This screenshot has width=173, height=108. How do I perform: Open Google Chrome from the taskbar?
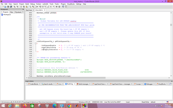69,106
